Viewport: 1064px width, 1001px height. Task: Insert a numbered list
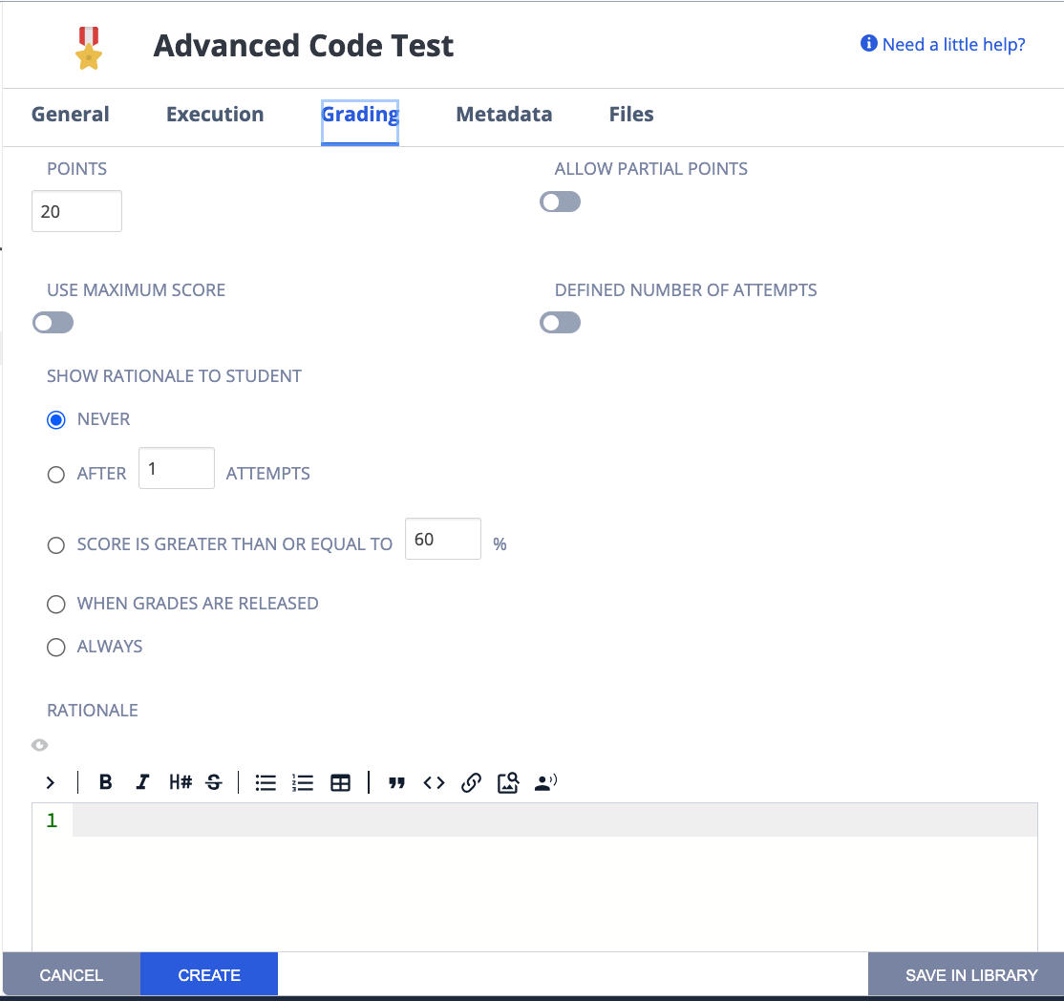303,783
